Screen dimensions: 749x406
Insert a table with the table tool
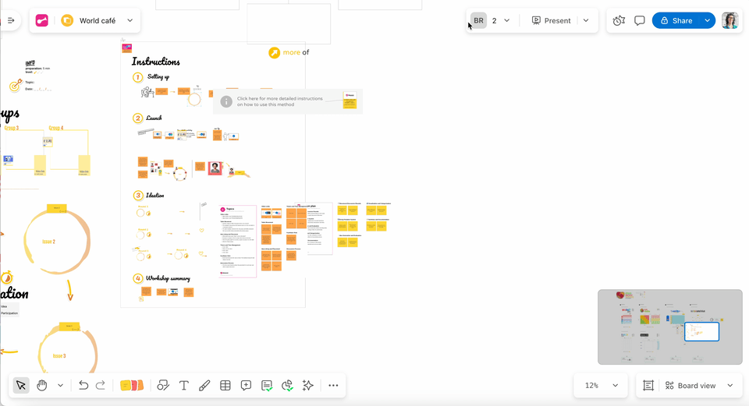click(225, 385)
